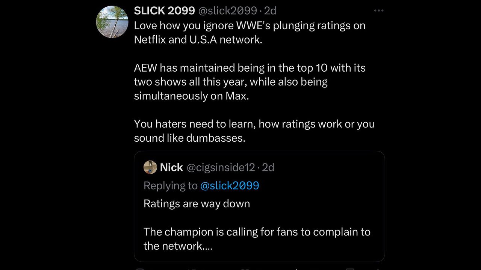Click the blue @slick2099 mention after Replying to
Image resolution: width=481 pixels, height=270 pixels.
pyautogui.click(x=229, y=186)
